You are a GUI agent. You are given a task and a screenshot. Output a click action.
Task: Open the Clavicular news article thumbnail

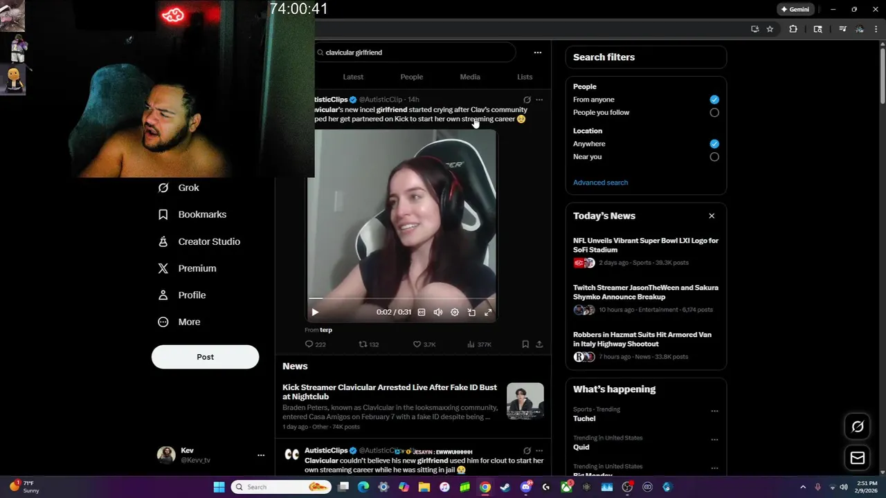525,401
